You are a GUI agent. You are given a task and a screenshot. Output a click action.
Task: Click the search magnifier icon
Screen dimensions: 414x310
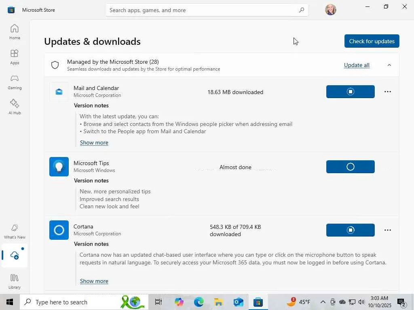click(301, 10)
